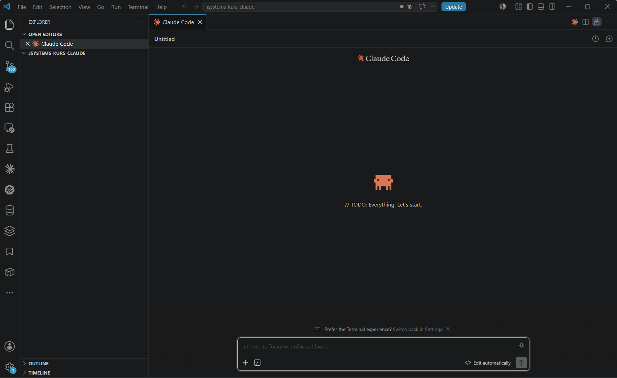Screen dimensions: 617x378
Task: Open the Selection menu
Action: click(x=60, y=7)
